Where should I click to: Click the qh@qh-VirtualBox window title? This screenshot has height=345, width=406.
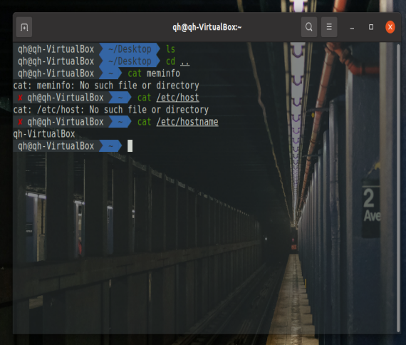click(207, 27)
